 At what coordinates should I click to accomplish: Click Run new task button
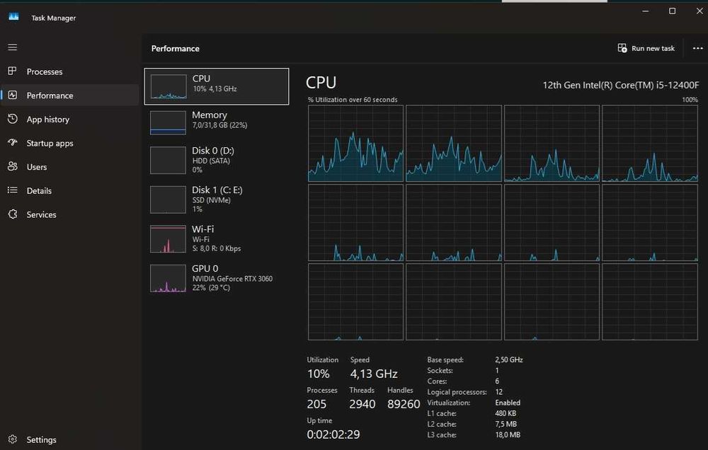click(x=646, y=48)
